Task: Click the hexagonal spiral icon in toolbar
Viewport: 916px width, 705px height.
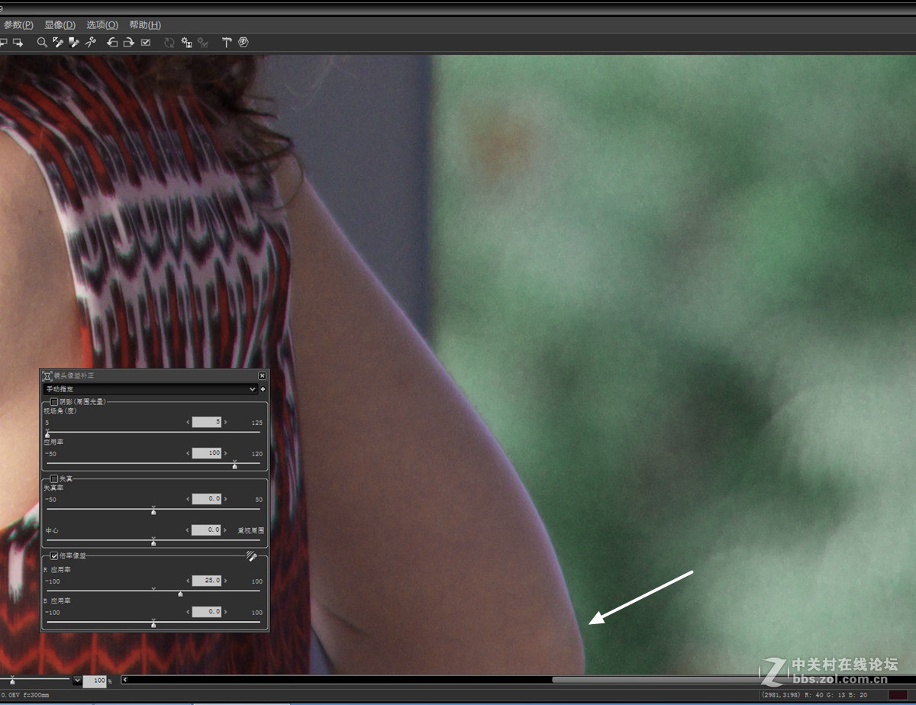Action: click(244, 43)
